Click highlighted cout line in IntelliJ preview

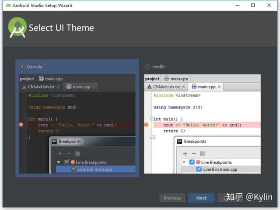point(207,125)
